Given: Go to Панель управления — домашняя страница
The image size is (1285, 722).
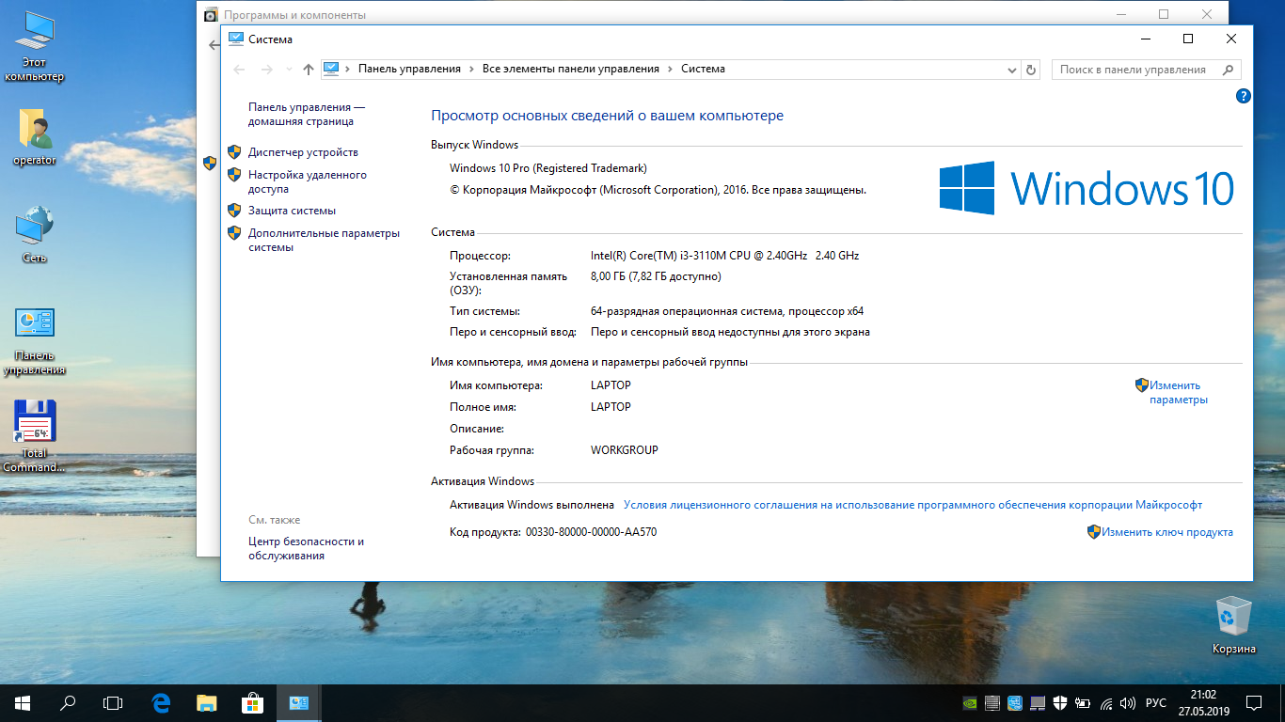Looking at the screenshot, I should (307, 114).
